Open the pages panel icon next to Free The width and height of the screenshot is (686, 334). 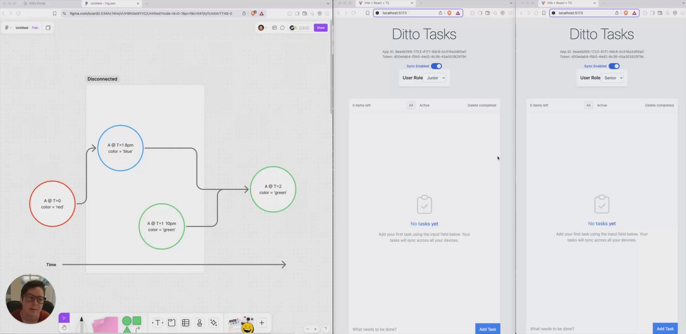[48, 28]
